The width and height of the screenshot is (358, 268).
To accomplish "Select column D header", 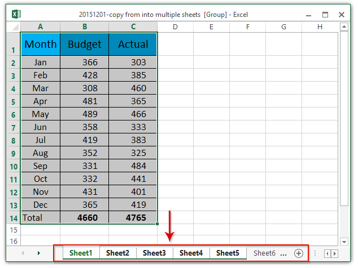I will pyautogui.click(x=175, y=26).
